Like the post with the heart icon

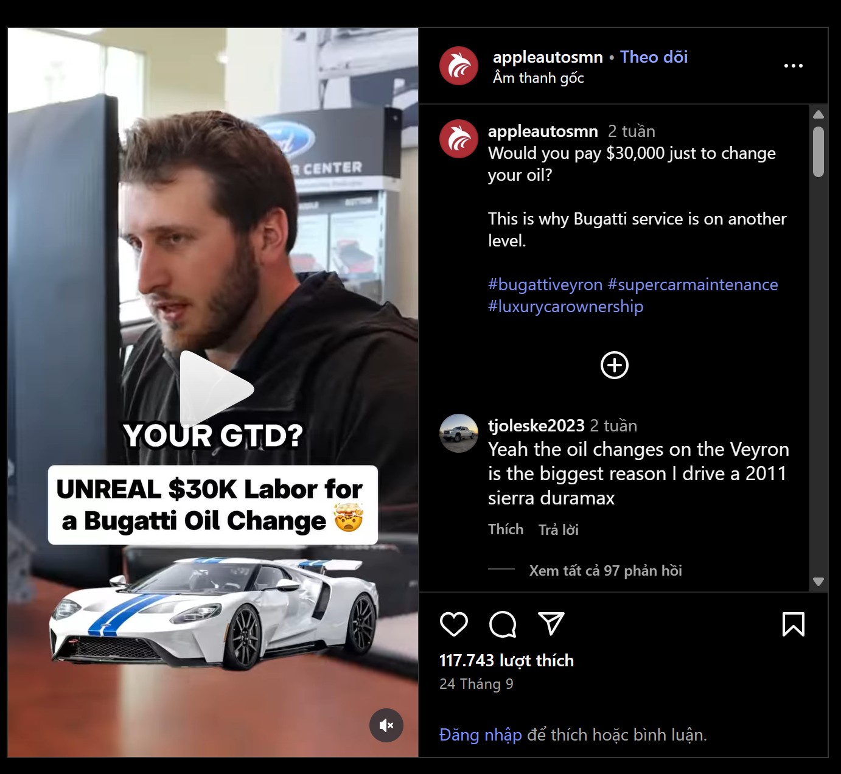pyautogui.click(x=453, y=624)
